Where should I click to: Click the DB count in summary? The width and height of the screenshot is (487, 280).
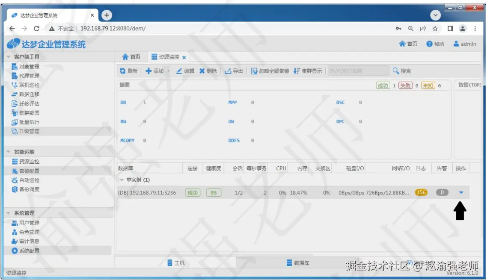tap(144, 103)
